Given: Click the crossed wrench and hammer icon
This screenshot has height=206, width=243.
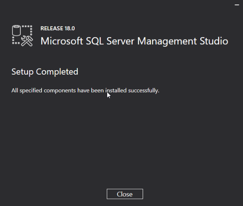Looking at the screenshot, I should (27, 41).
